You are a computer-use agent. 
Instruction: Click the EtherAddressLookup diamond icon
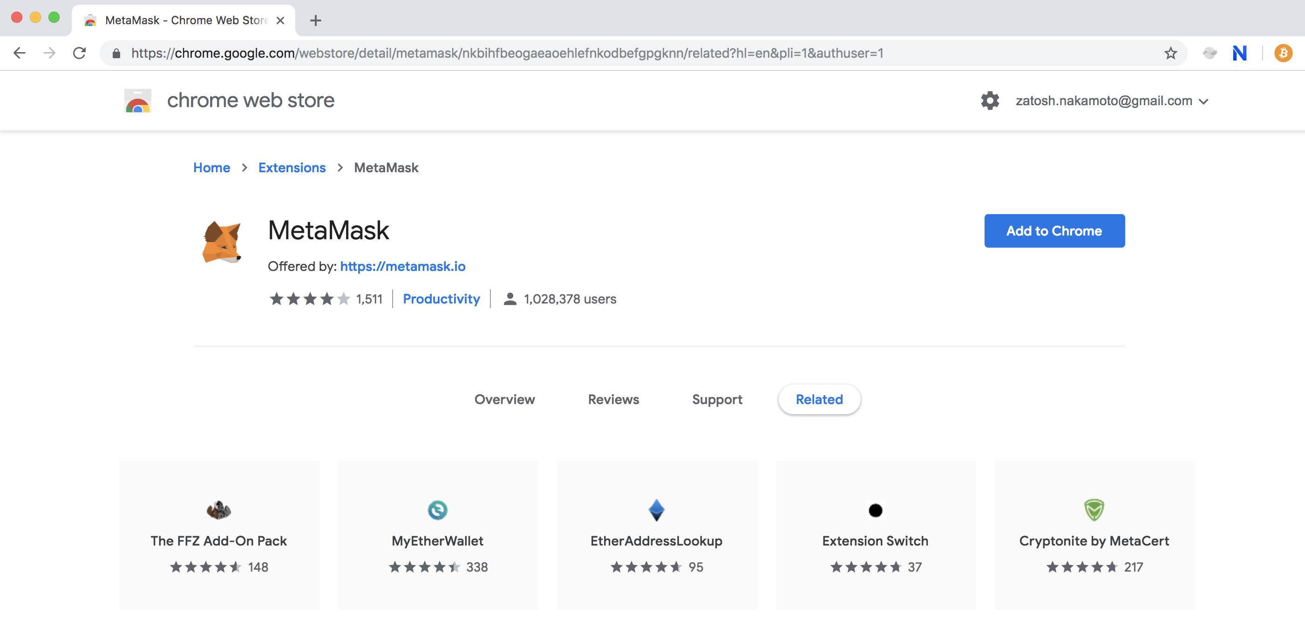coord(657,510)
